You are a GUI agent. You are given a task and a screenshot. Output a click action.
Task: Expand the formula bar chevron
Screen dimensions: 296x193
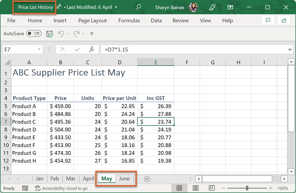pos(290,49)
